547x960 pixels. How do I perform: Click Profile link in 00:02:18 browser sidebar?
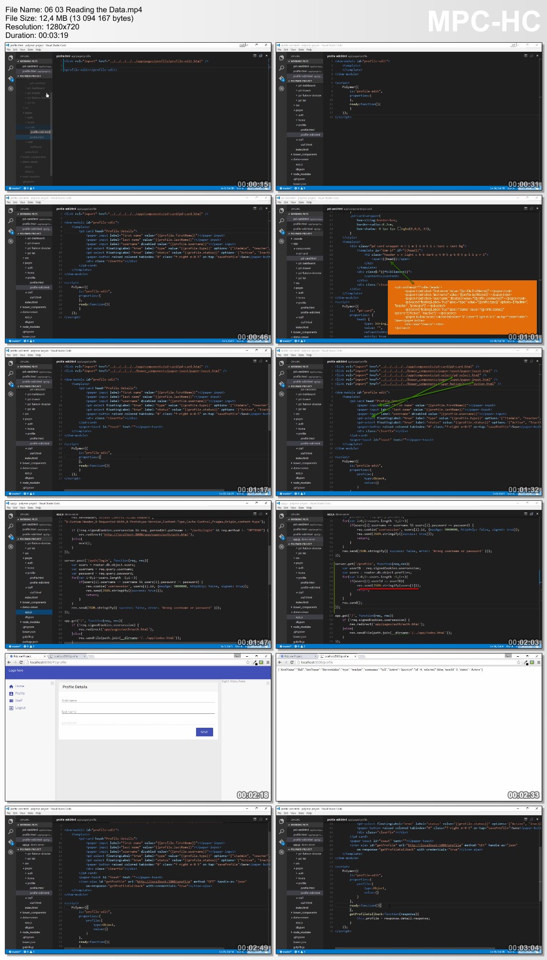pyautogui.click(x=20, y=694)
